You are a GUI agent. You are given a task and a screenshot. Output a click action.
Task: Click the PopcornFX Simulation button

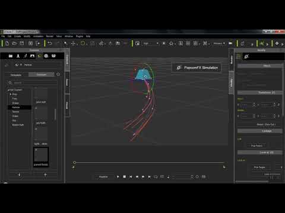click(197, 67)
